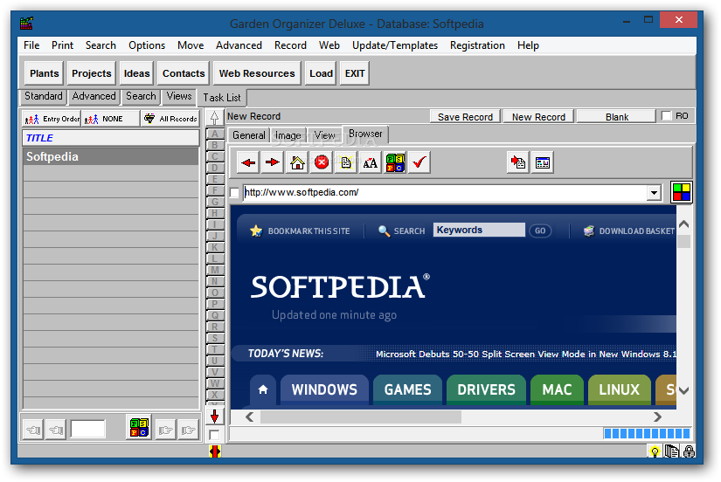Click the up arrow above alphabet index

(214, 118)
